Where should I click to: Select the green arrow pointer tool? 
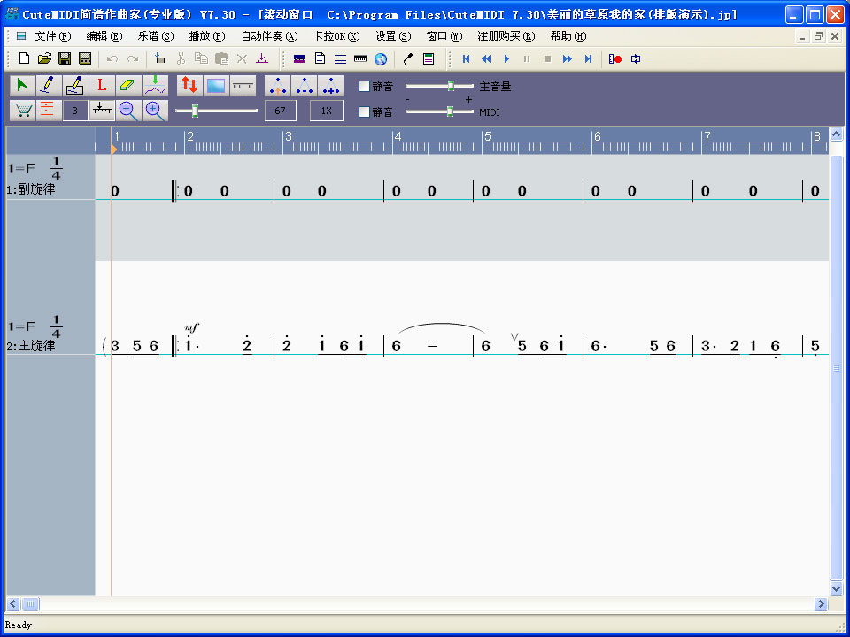click(x=22, y=86)
